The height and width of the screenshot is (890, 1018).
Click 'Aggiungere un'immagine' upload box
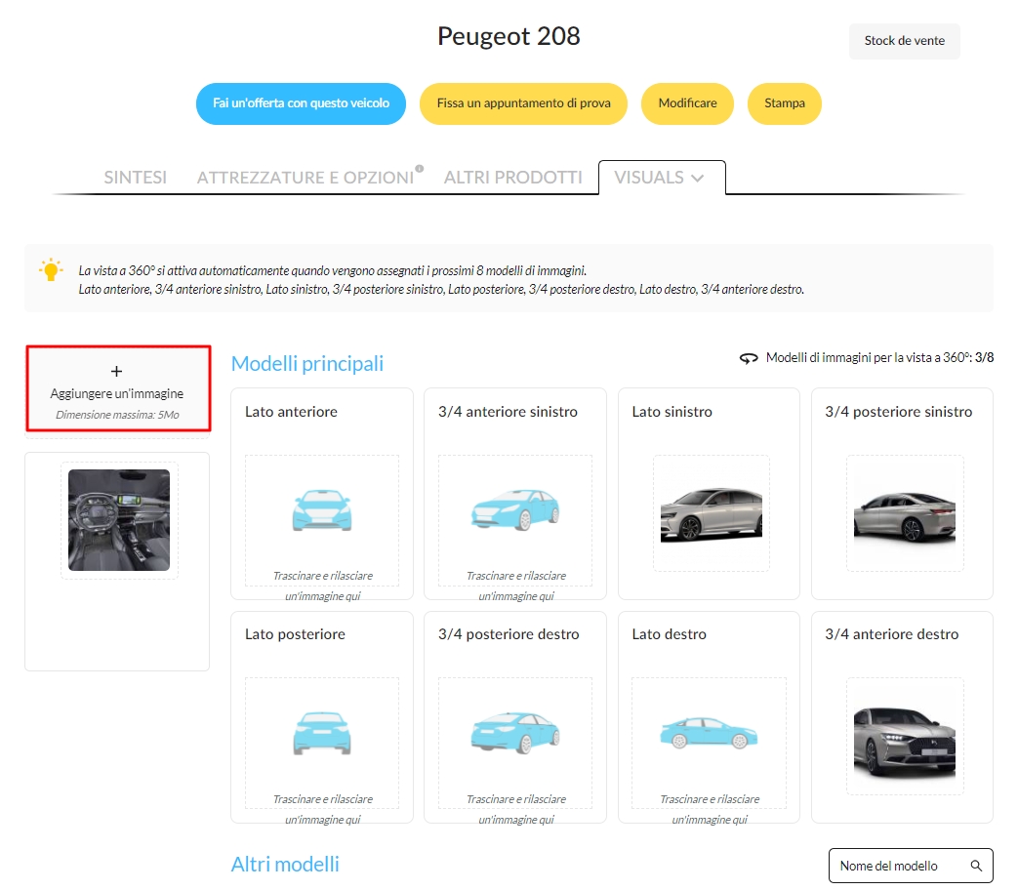(118, 388)
